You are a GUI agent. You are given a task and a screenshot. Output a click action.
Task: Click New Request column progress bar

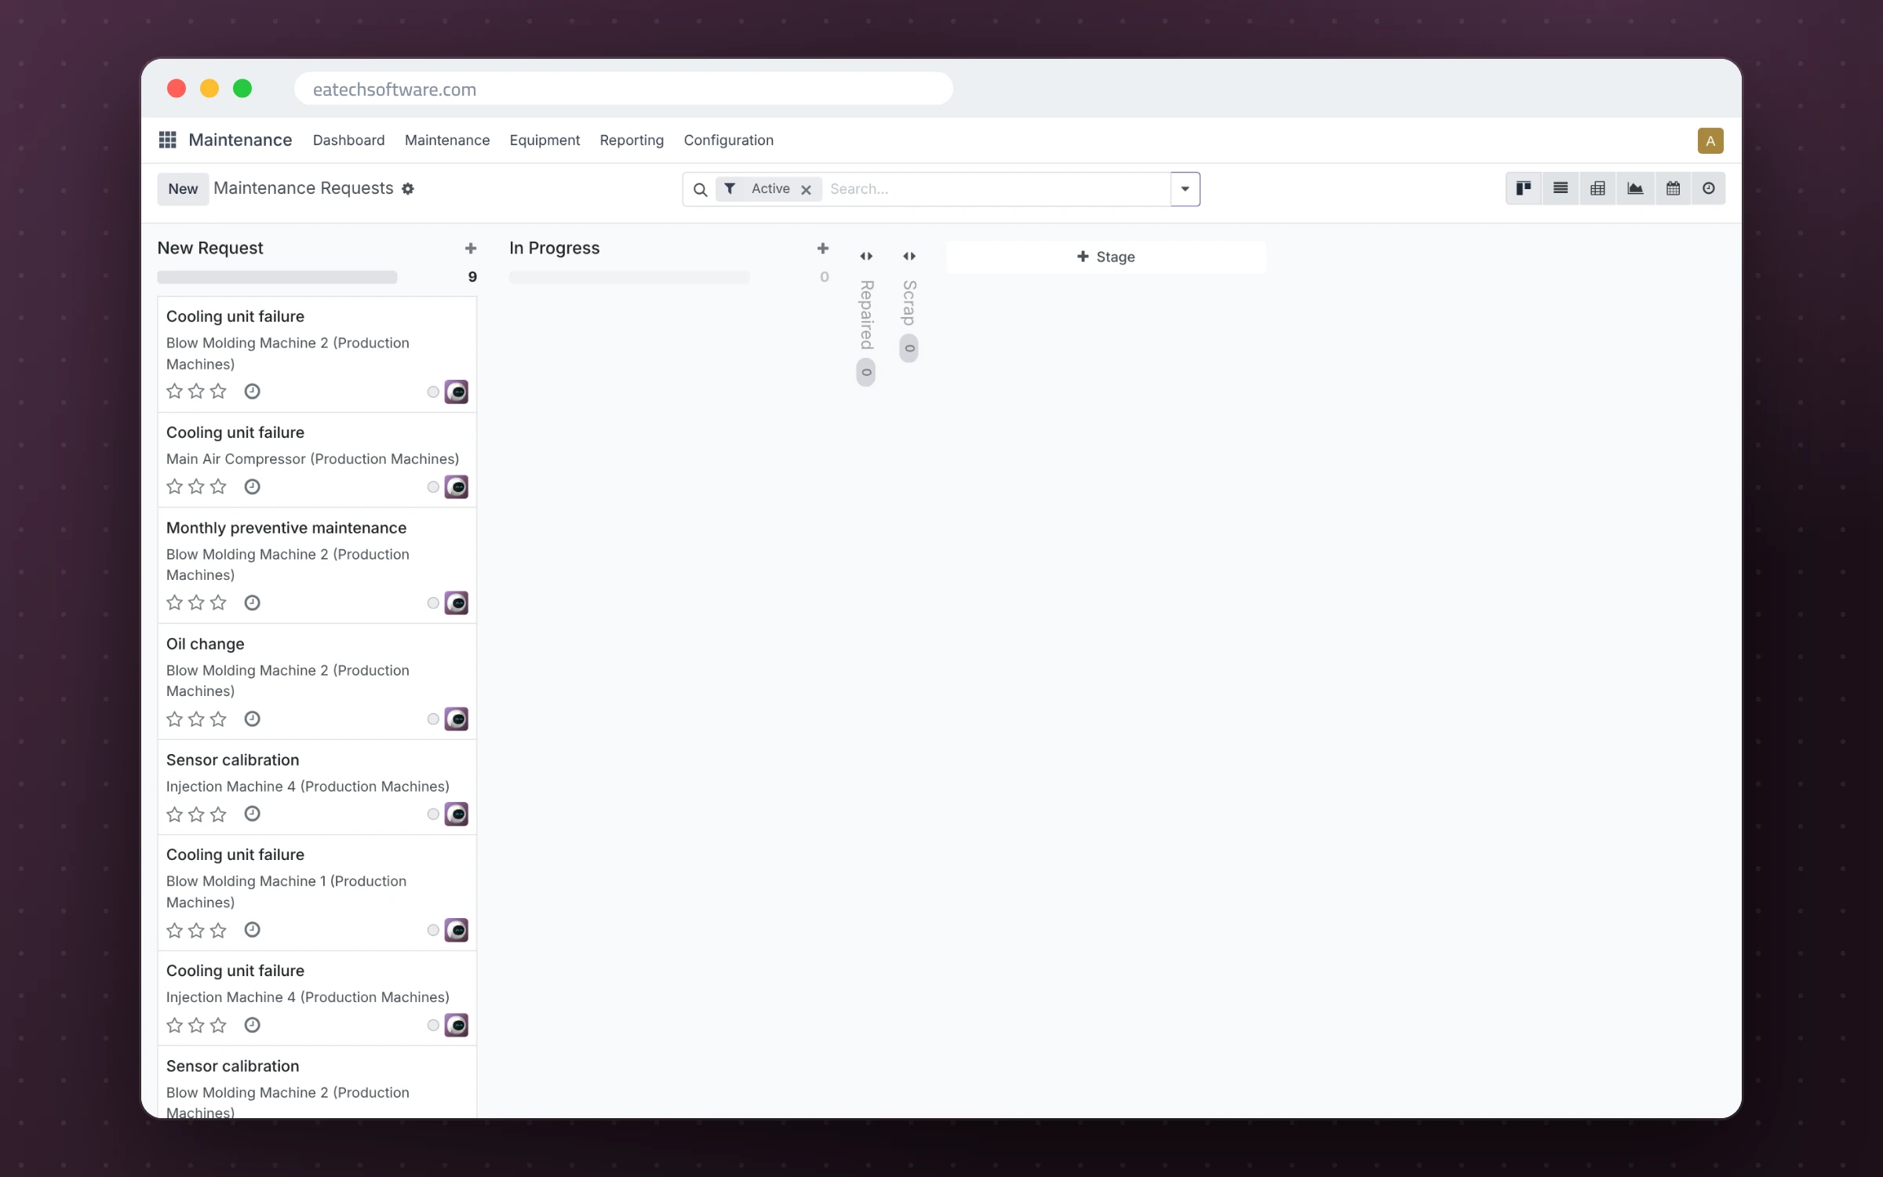click(277, 277)
